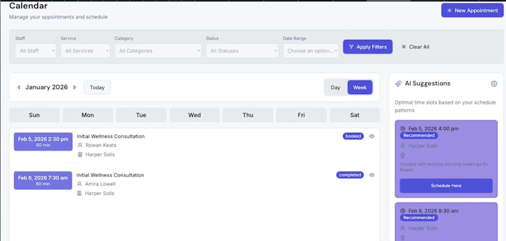This screenshot has width=506, height=241.
Task: Click the person icon beside Amira Lowell
Action: [x=80, y=184]
